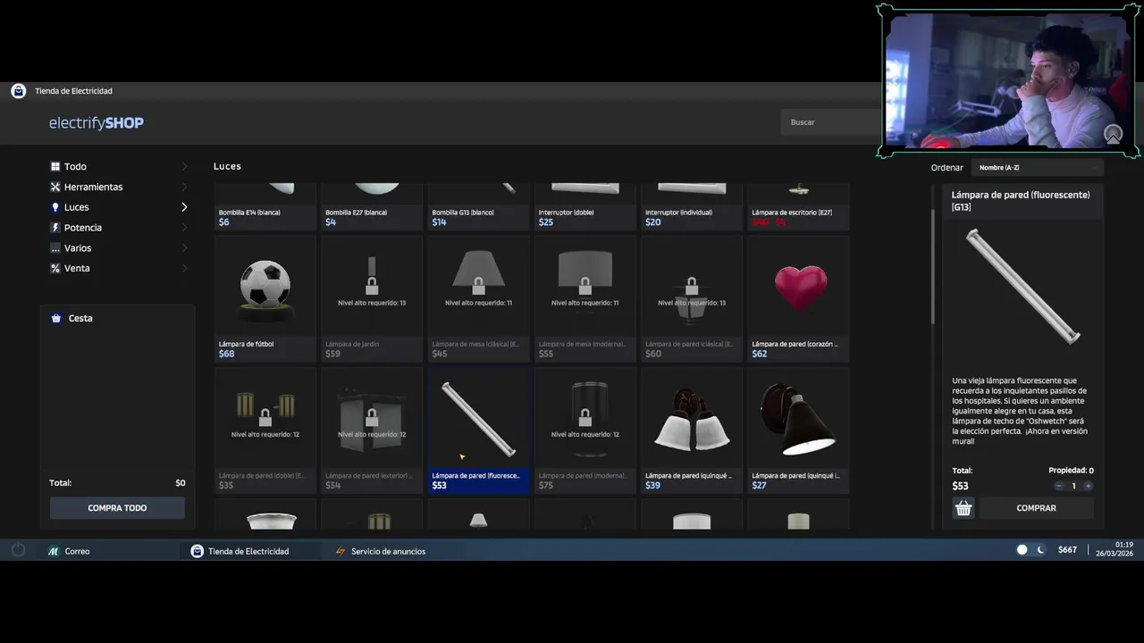Click the Total $53 price in detail panel
This screenshot has width=1144, height=643.
pos(961,486)
